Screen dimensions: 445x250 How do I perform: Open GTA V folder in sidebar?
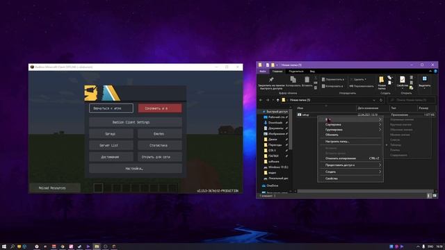(x=272, y=151)
